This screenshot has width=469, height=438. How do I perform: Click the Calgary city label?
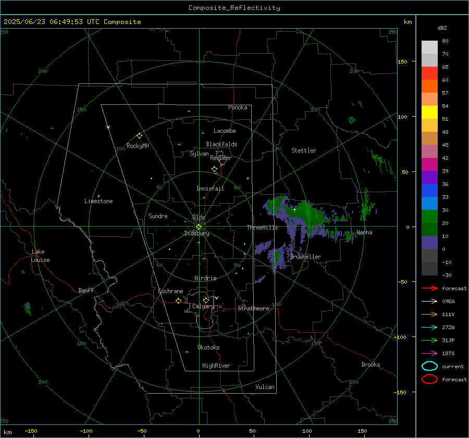coord(203,306)
